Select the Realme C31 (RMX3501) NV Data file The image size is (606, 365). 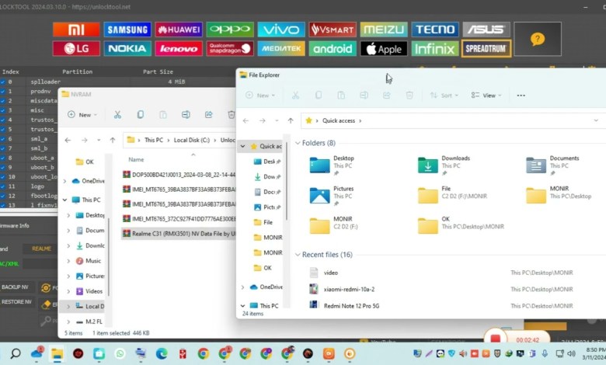[x=179, y=234]
